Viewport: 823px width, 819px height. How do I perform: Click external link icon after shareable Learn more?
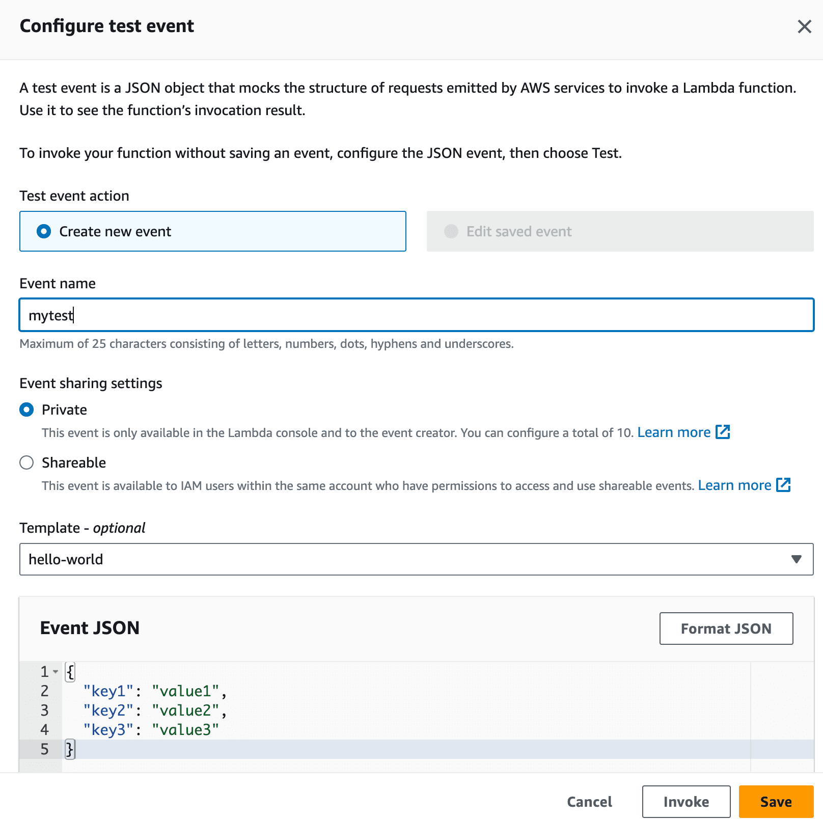coord(783,485)
